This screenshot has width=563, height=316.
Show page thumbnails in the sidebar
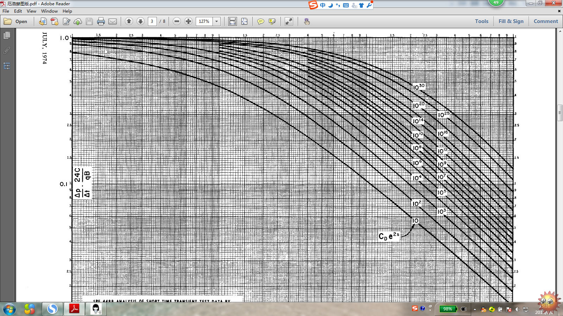click(7, 35)
